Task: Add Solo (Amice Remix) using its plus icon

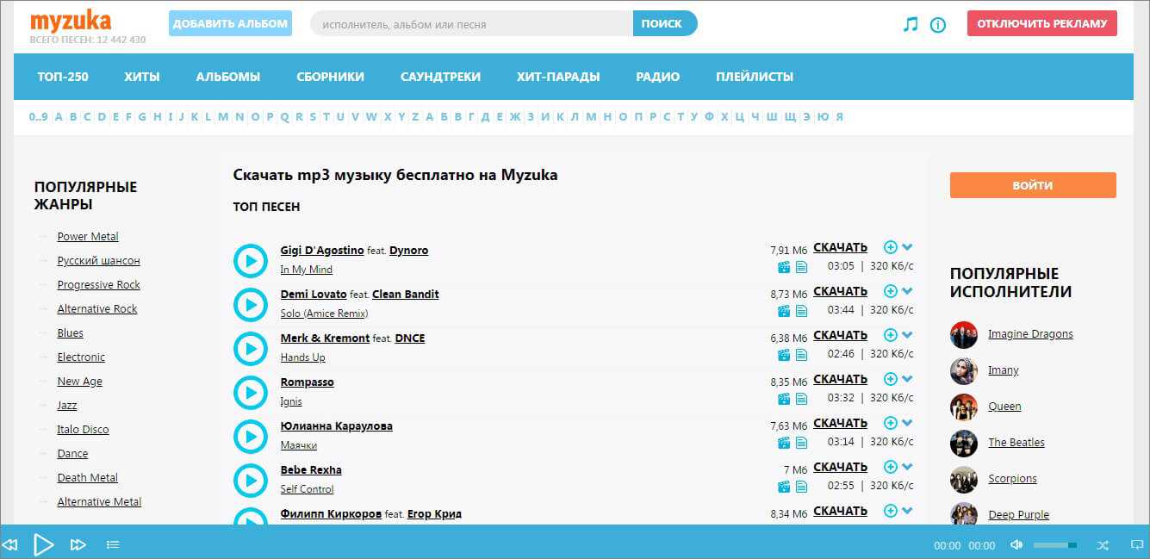Action: [x=891, y=291]
